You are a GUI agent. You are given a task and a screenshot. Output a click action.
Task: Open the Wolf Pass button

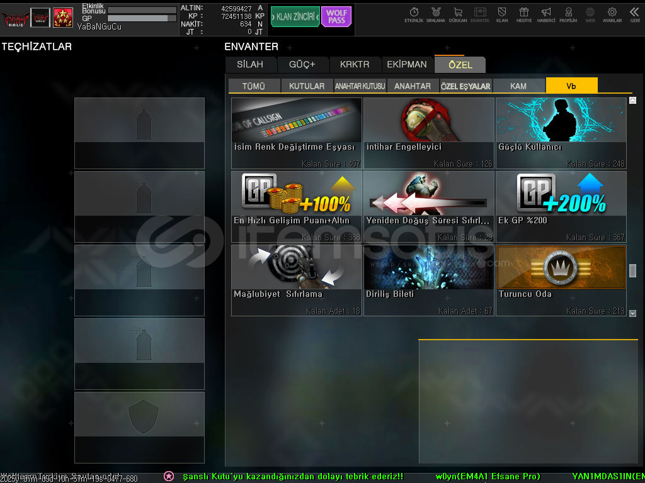pos(336,17)
